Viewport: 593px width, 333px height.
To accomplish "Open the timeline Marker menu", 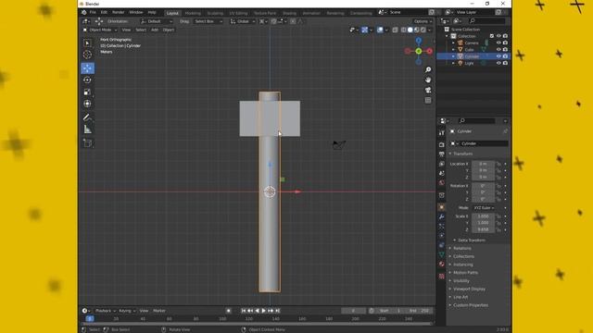I will (x=159, y=311).
